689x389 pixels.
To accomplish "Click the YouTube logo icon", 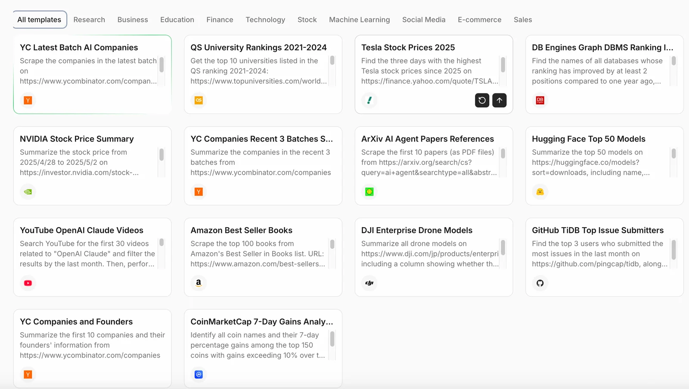I will [28, 283].
